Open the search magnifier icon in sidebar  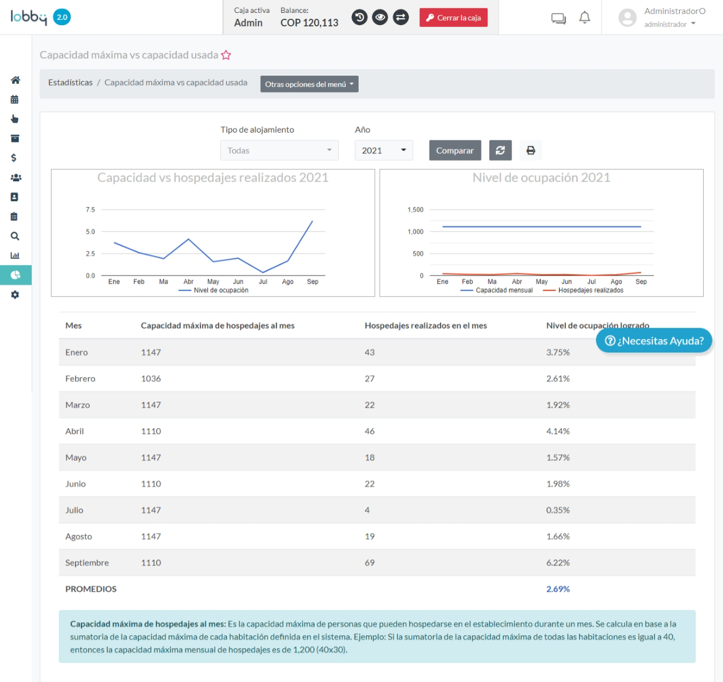point(15,236)
